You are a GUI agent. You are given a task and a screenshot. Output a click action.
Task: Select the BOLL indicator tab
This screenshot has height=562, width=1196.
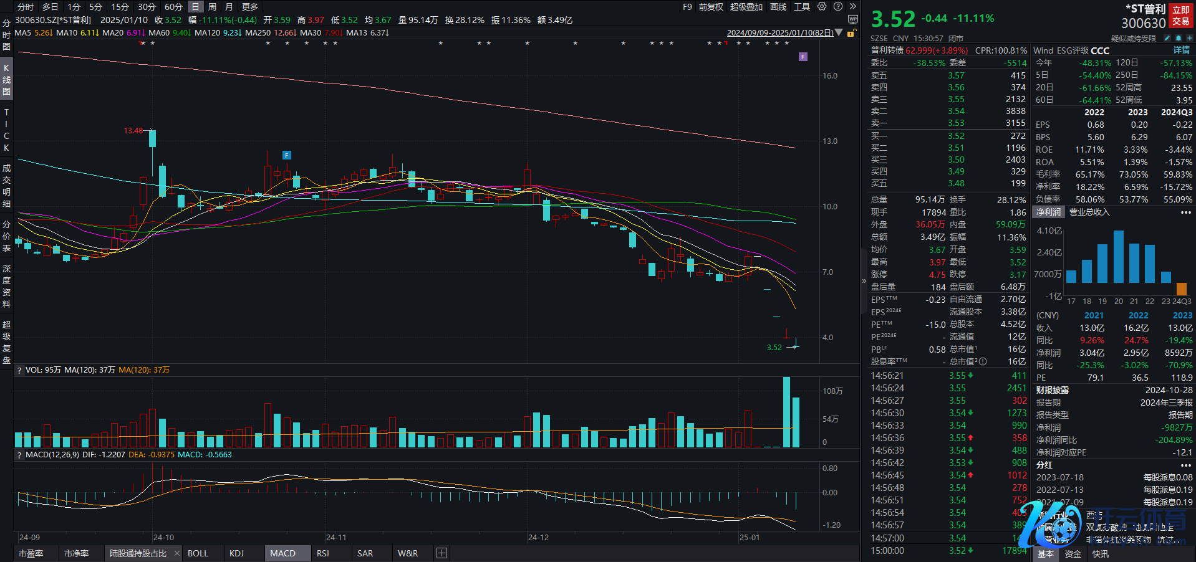198,553
